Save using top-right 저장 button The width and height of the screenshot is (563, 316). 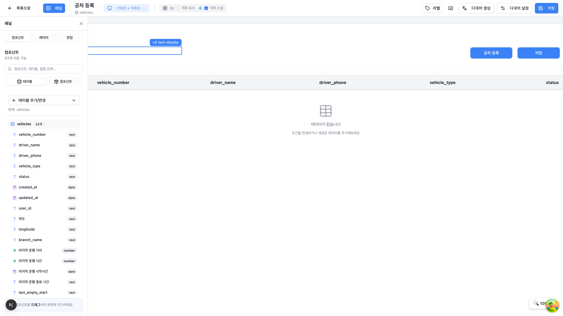pos(546,8)
